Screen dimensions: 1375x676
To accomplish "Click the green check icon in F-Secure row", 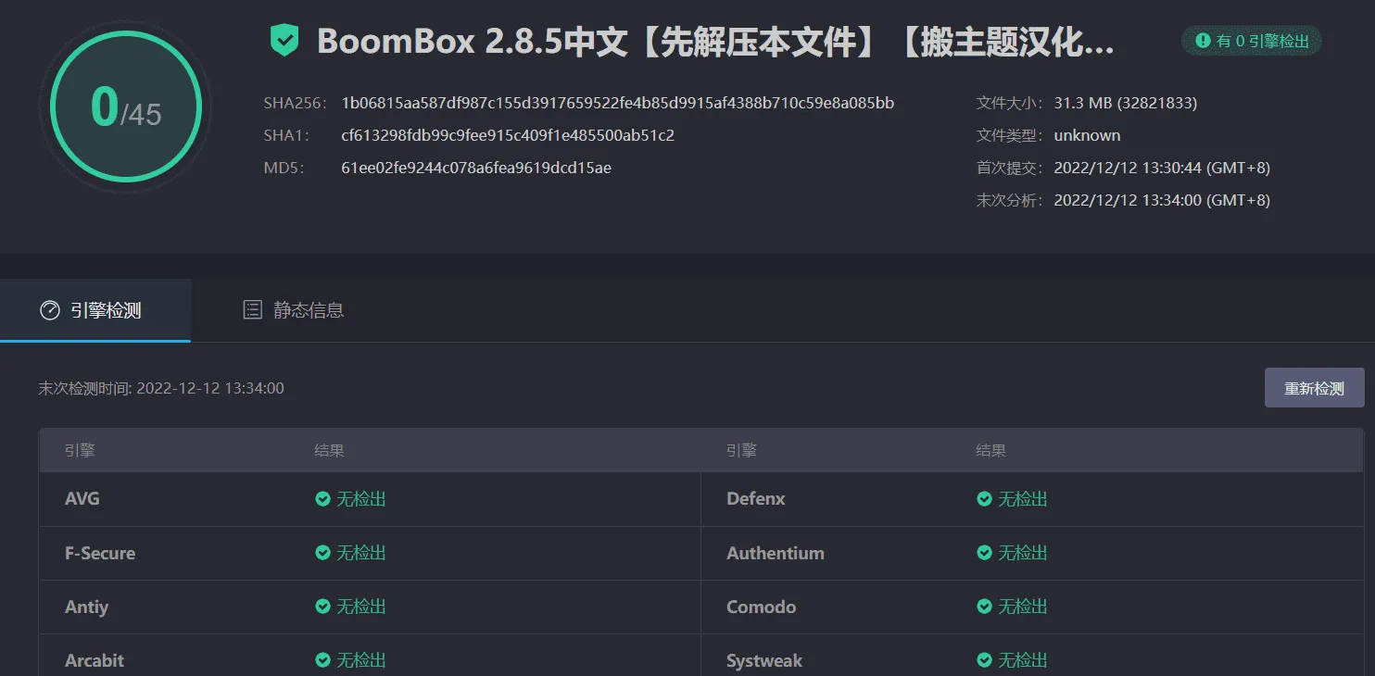I will [x=322, y=553].
